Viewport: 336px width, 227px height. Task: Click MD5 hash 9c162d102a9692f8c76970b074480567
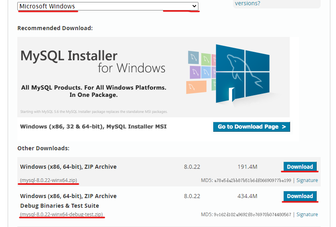point(252,215)
